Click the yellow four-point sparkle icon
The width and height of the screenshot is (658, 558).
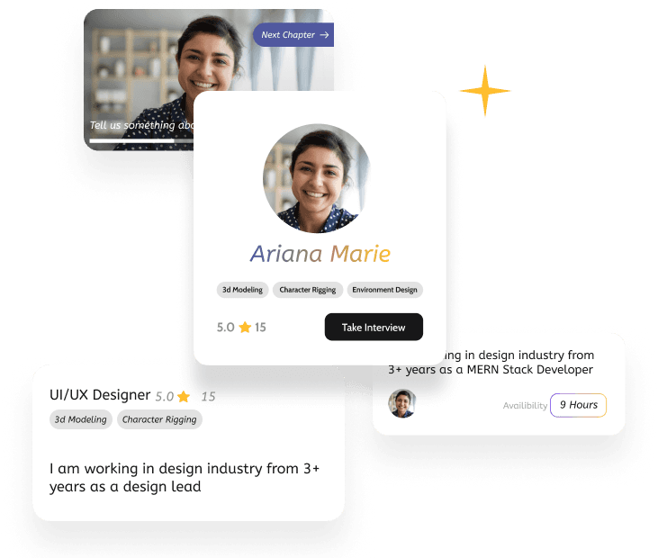pyautogui.click(x=485, y=91)
